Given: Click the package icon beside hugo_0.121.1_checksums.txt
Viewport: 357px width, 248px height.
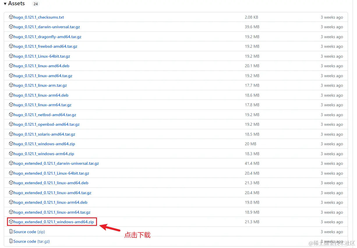Looking at the screenshot, I should tap(11, 17).
